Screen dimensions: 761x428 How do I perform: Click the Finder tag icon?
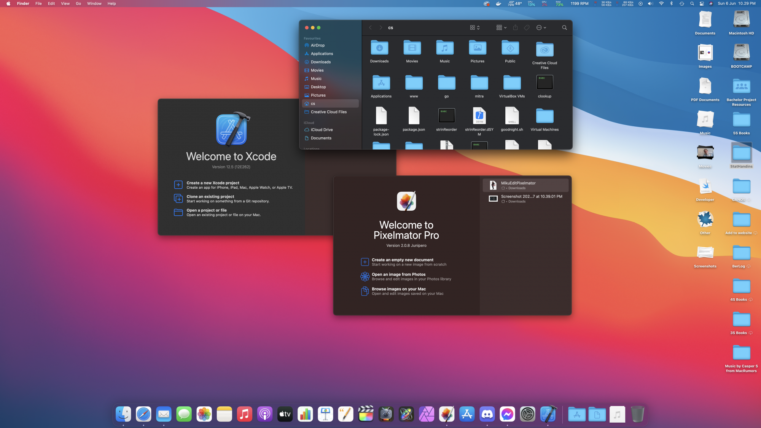(527, 28)
